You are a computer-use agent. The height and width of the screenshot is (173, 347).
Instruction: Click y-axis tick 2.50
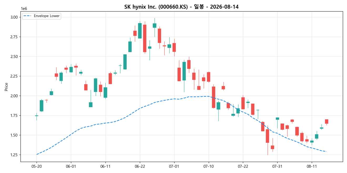[x=15, y=56]
